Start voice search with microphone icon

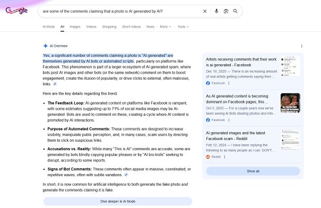click(216, 11)
